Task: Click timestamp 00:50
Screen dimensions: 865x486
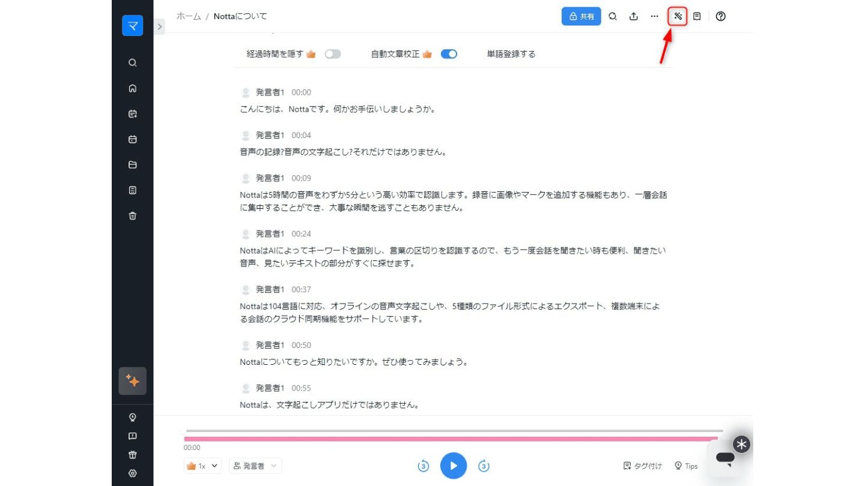Action: pos(302,346)
